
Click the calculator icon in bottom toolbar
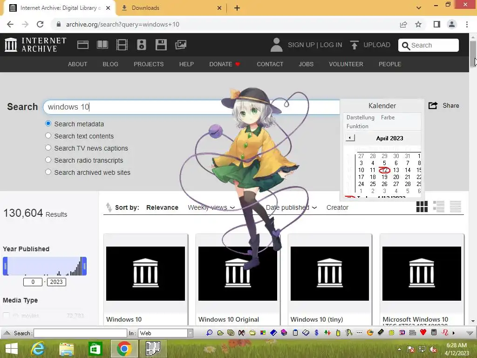[434, 333]
